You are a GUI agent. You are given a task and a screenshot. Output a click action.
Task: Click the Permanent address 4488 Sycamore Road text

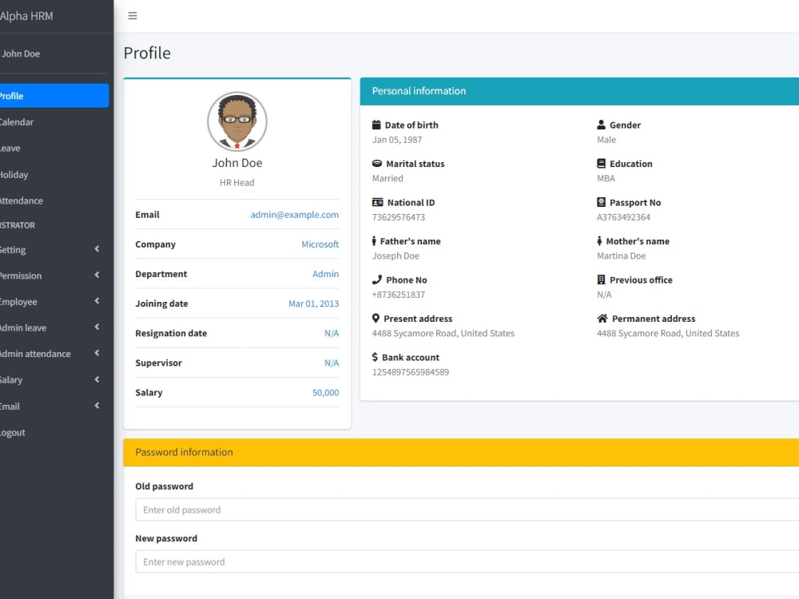tap(668, 333)
